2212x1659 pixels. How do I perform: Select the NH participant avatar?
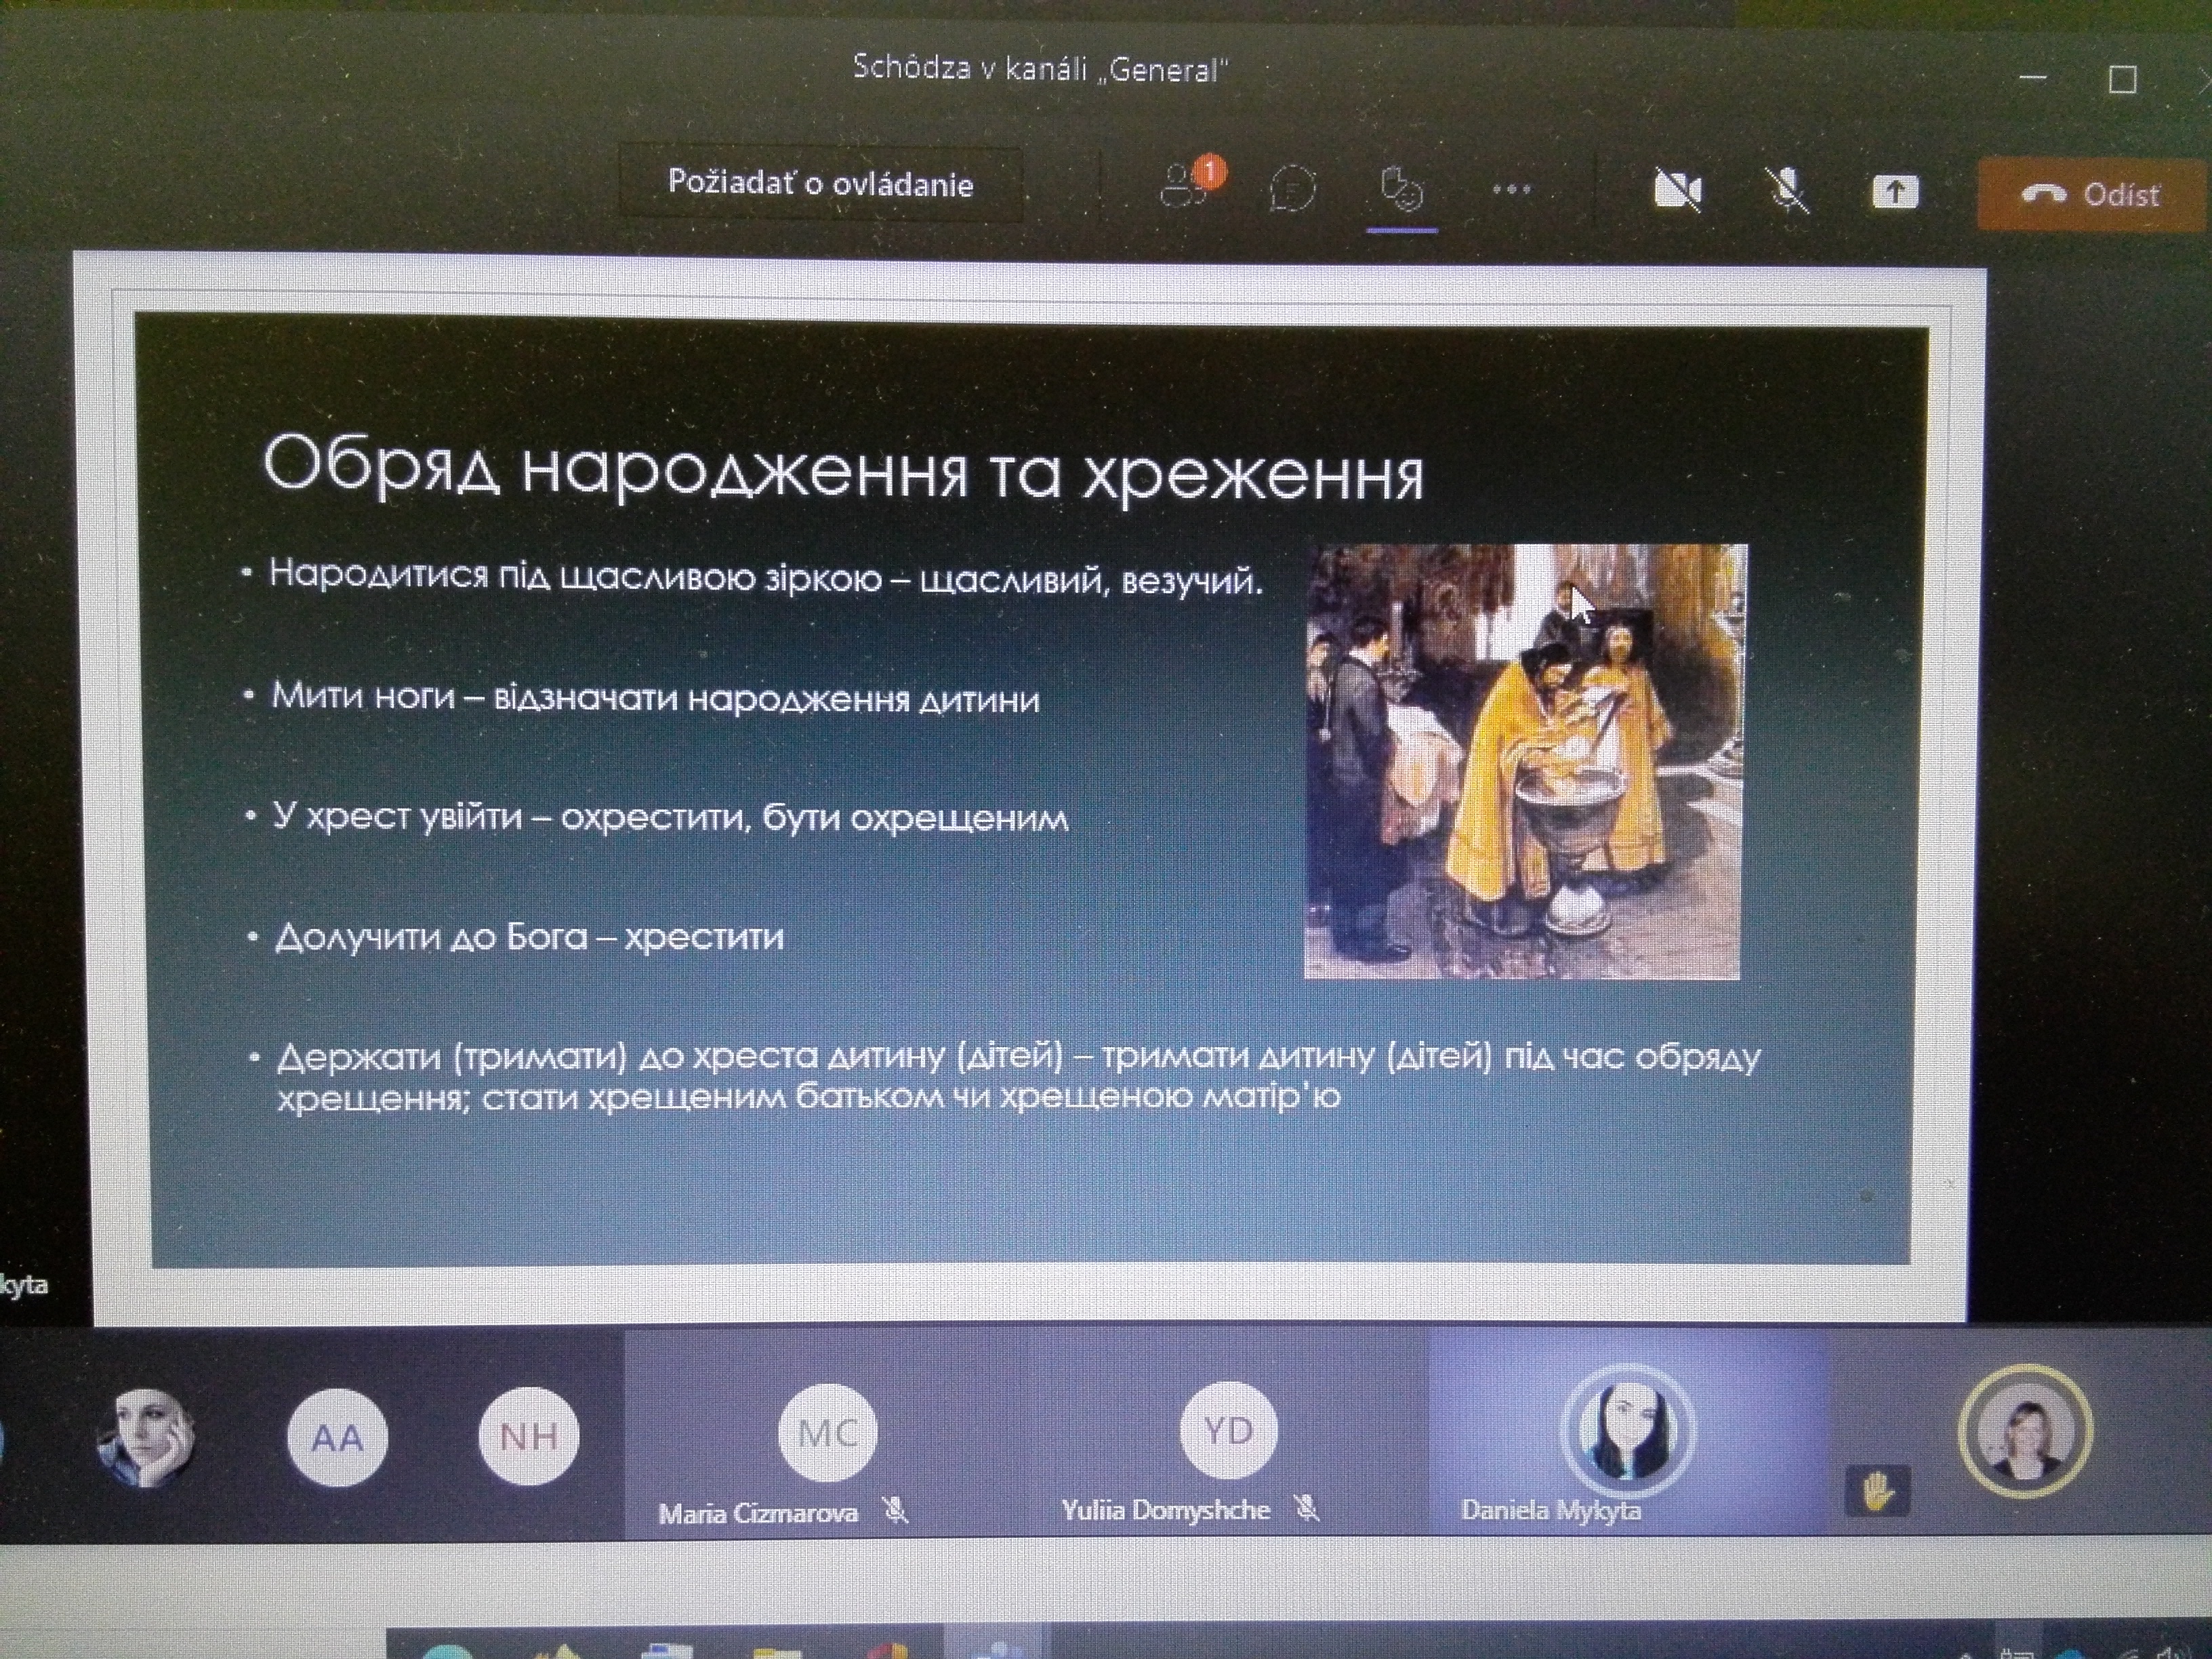(x=528, y=1436)
